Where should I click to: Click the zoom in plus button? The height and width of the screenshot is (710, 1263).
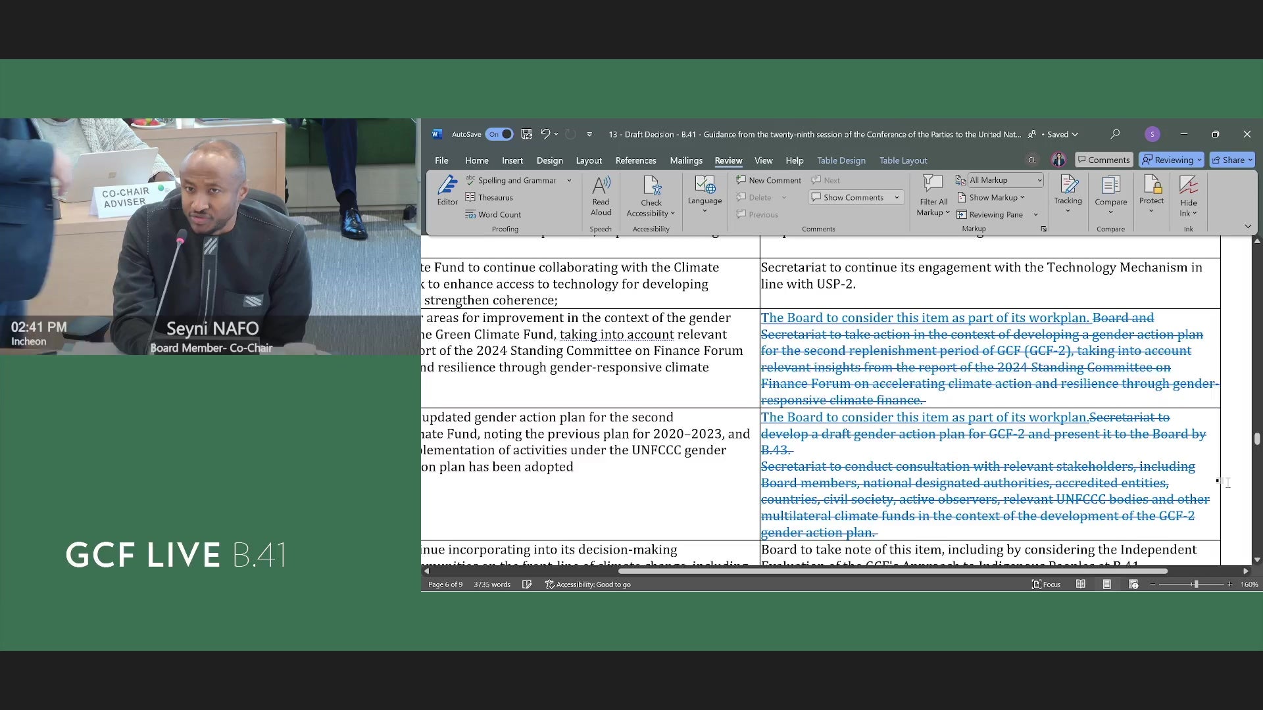(x=1229, y=584)
